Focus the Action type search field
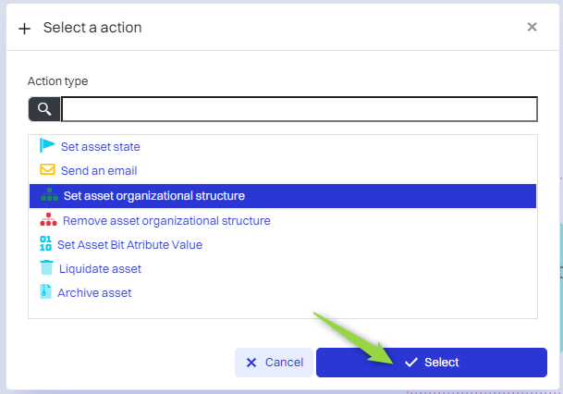The width and height of the screenshot is (563, 394). tap(299, 110)
